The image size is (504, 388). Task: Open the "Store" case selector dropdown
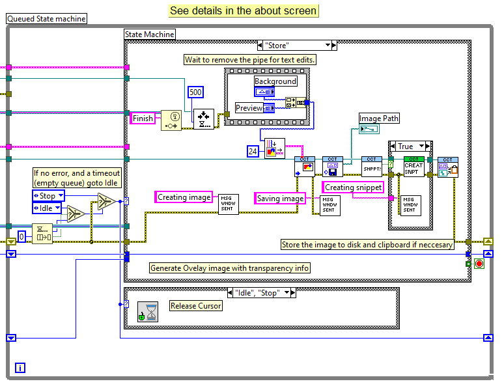(x=328, y=46)
